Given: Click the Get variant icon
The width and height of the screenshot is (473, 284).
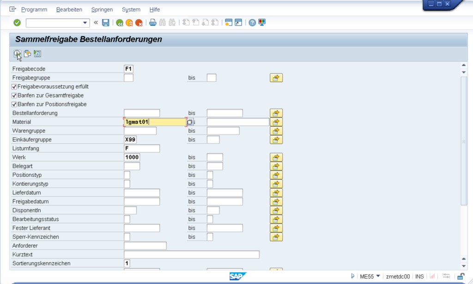Looking at the screenshot, I should pyautogui.click(x=27, y=54).
